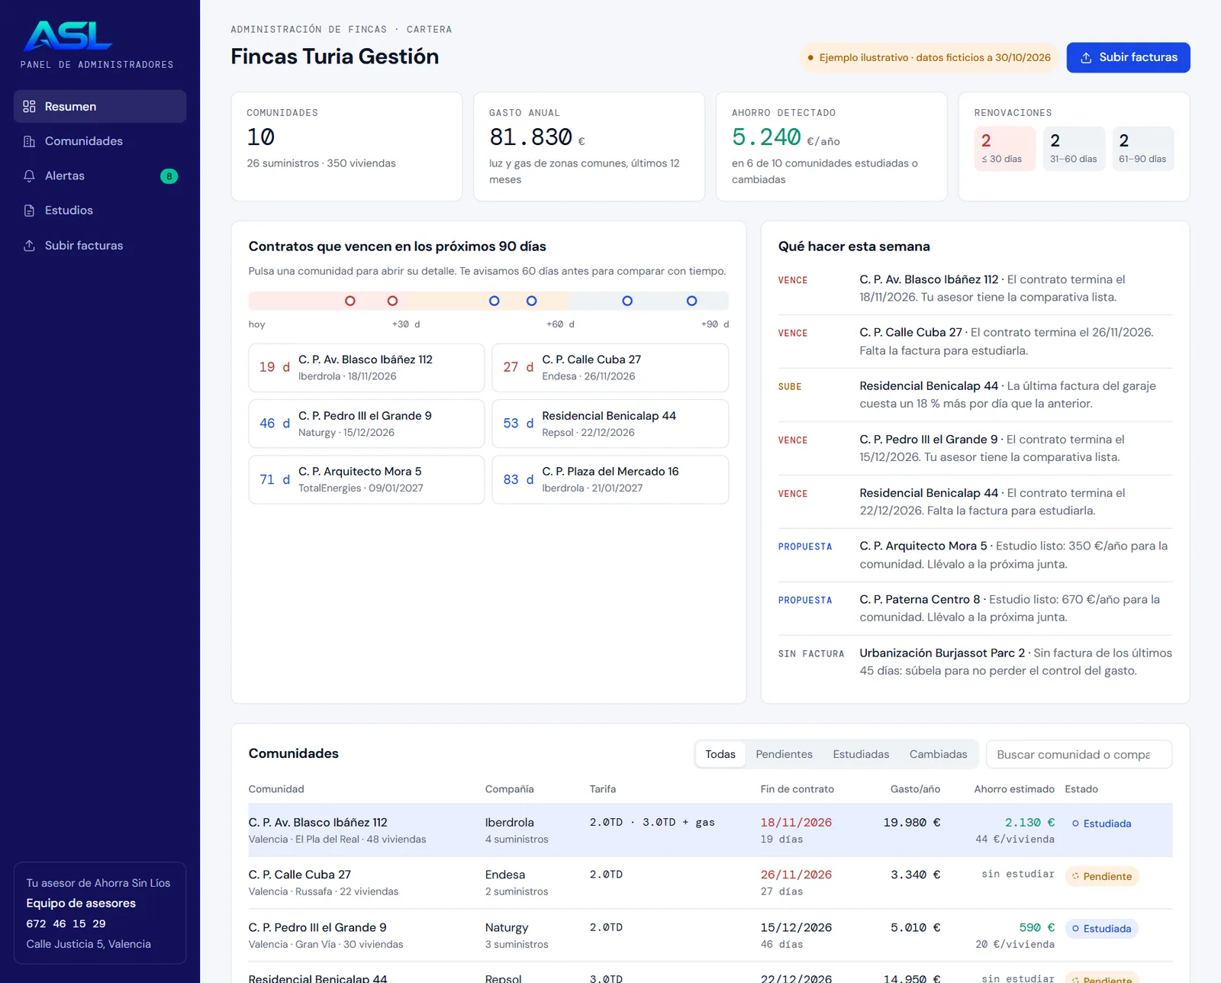Click the 46-day blue timeline marker
Image resolution: width=1221 pixels, height=983 pixels.
click(495, 301)
